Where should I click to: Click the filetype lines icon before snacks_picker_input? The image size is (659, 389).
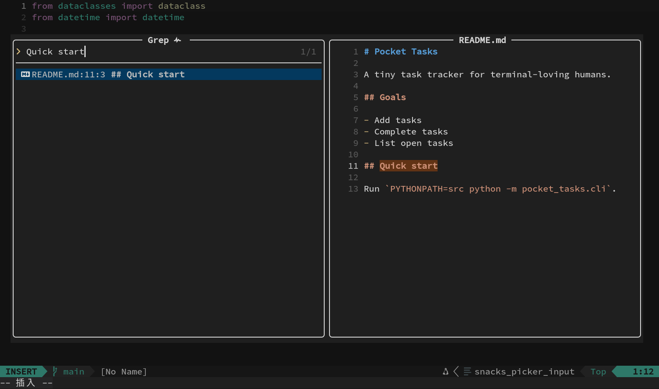click(467, 371)
